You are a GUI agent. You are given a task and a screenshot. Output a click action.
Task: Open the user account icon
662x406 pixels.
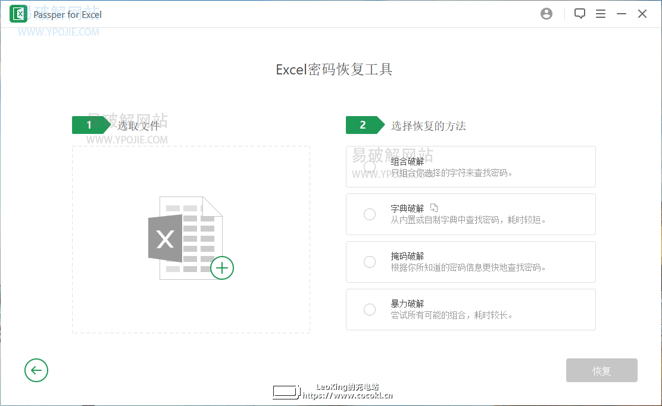point(547,14)
